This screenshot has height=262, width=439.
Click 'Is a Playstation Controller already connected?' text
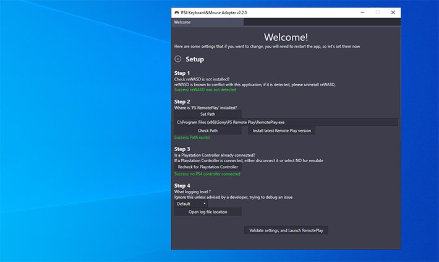click(215, 155)
